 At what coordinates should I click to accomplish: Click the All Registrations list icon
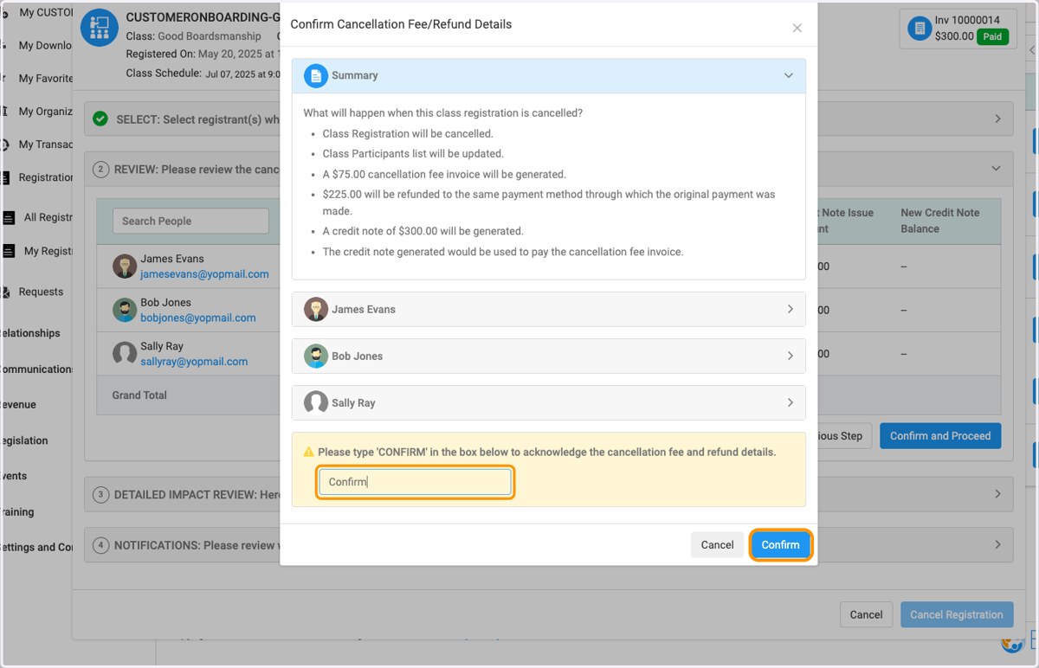[9, 218]
